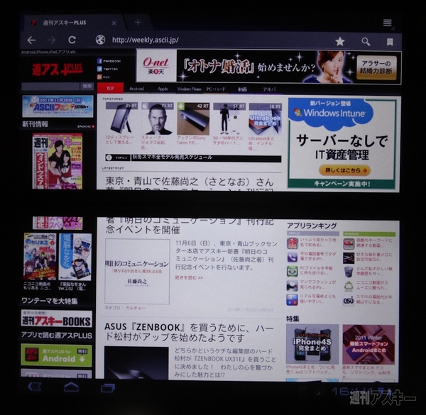The width and height of the screenshot is (426, 415).
Task: Click the BACKNO link beside 新刊情報
Action: 86,126
